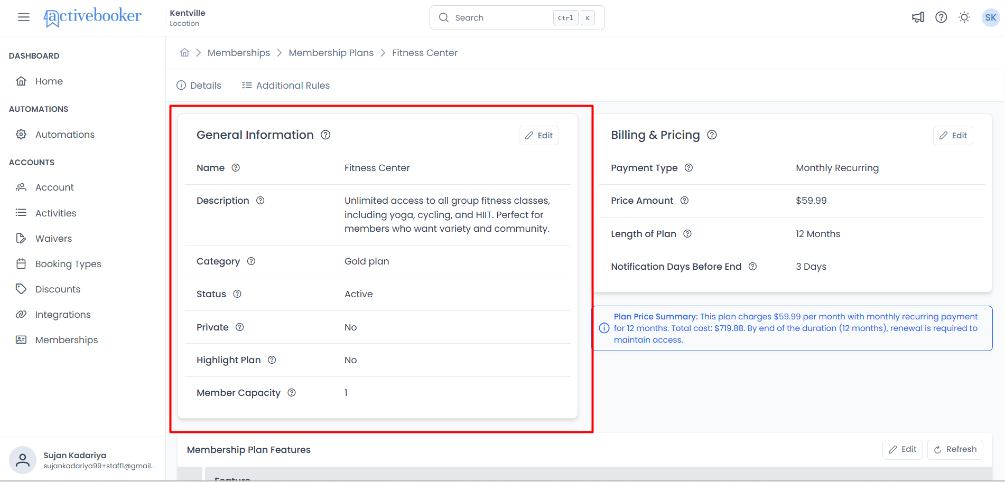1005x482 pixels.
Task: Click the Name field help icon
Action: pyautogui.click(x=236, y=168)
